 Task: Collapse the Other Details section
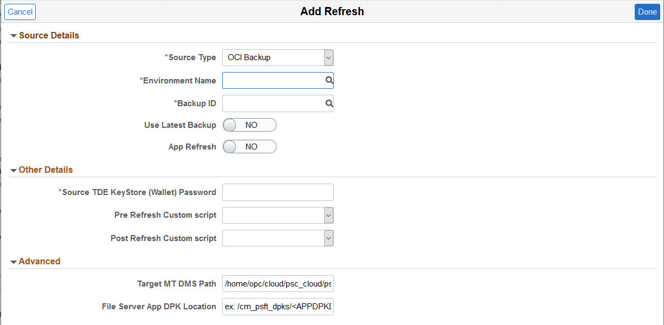[x=13, y=170]
